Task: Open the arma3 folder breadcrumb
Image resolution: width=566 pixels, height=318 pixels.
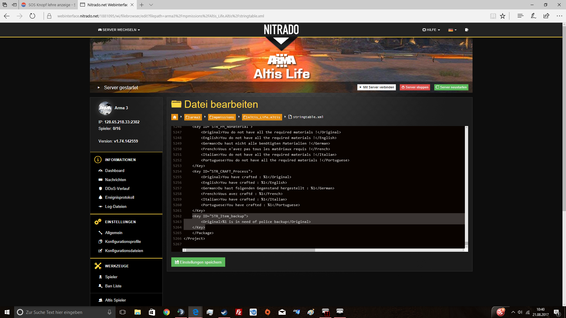Action: [193, 117]
